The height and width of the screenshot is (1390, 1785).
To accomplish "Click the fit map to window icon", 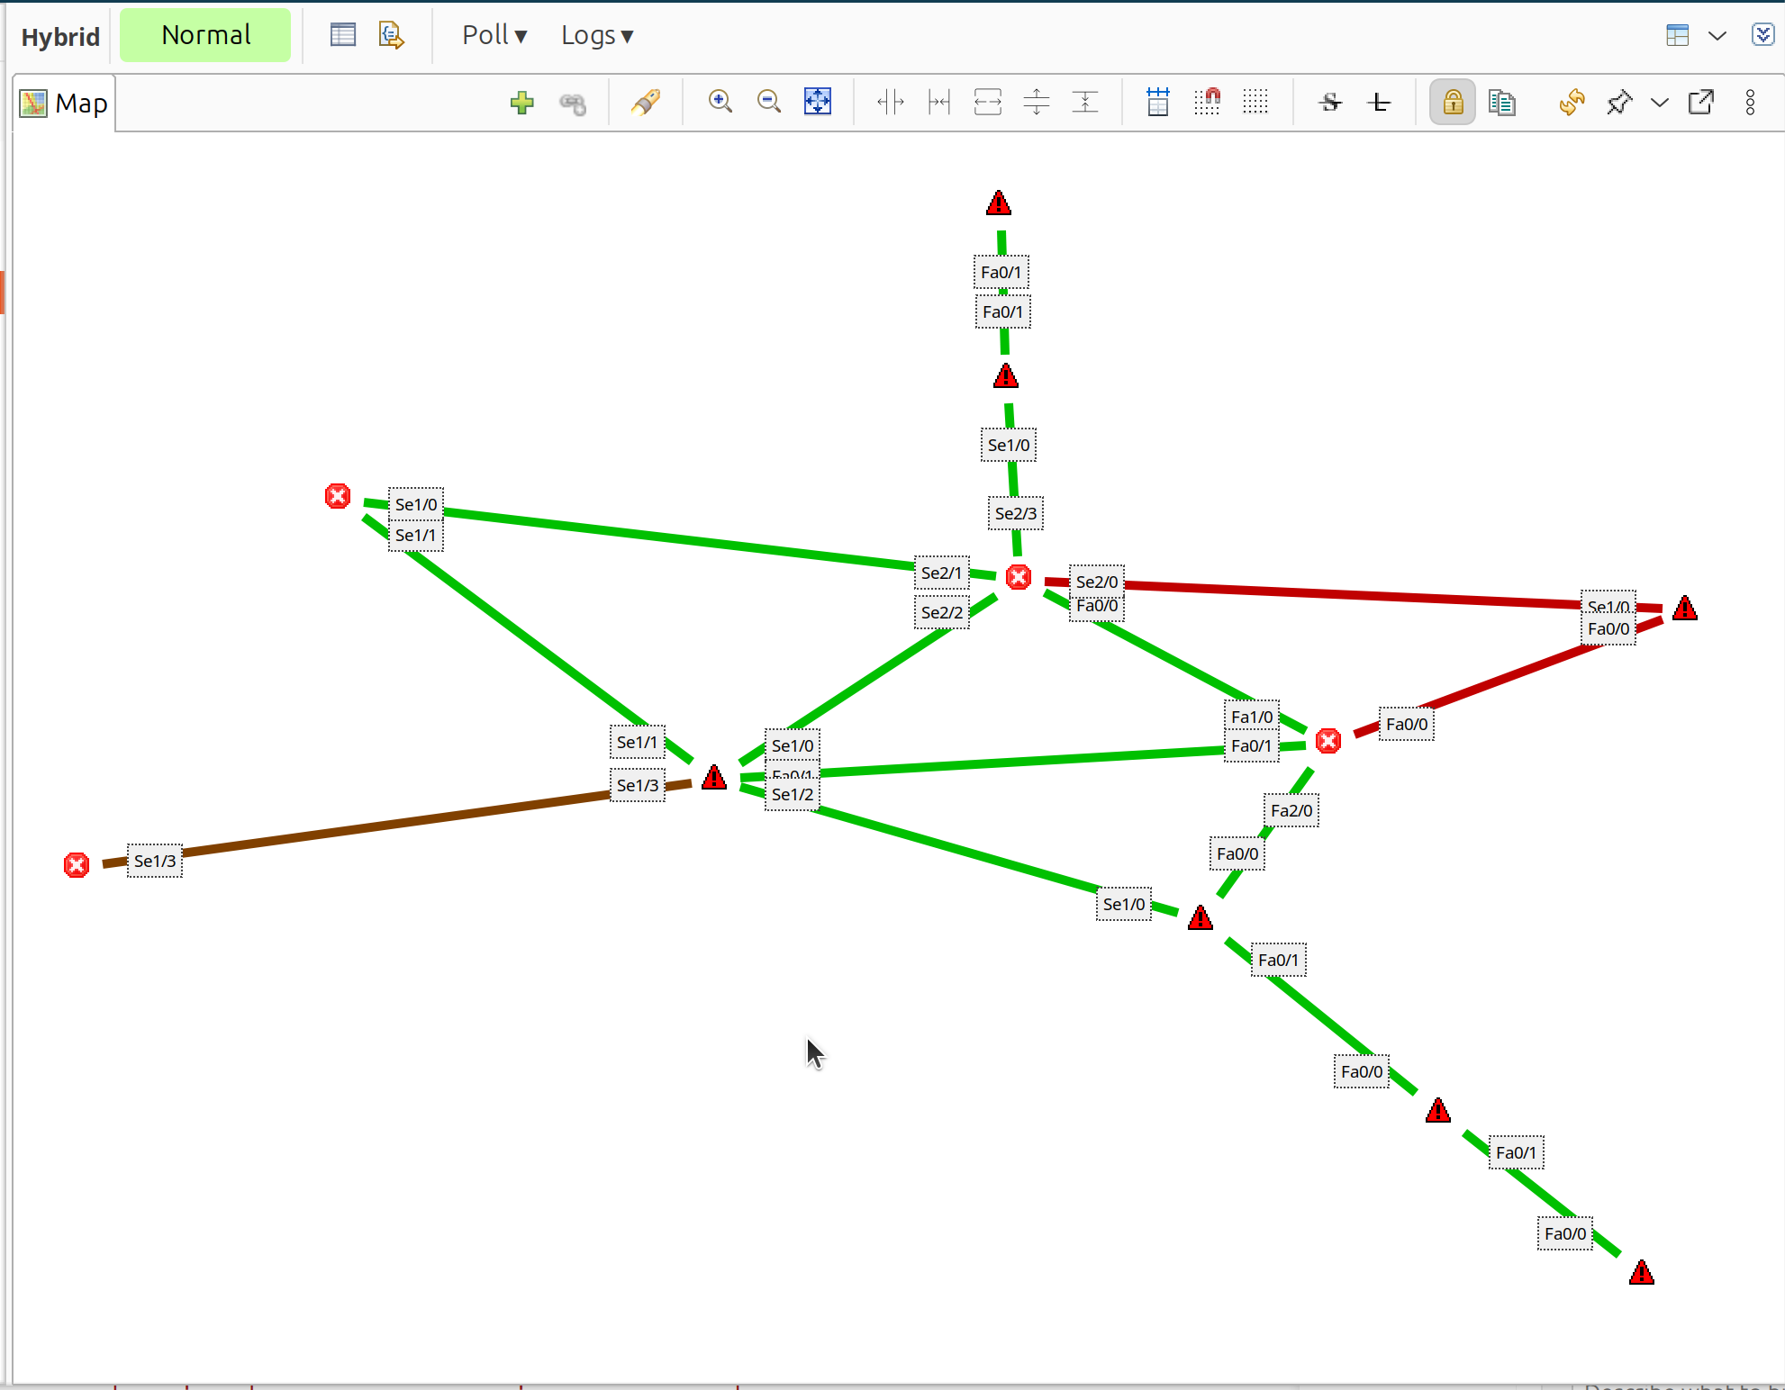I will pos(817,102).
